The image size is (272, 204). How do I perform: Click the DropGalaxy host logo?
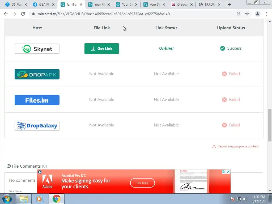tap(37, 126)
